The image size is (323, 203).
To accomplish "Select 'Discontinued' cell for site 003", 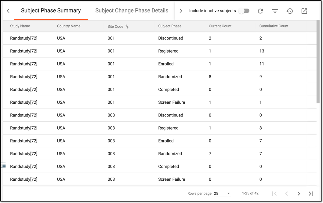I will coord(171,115).
